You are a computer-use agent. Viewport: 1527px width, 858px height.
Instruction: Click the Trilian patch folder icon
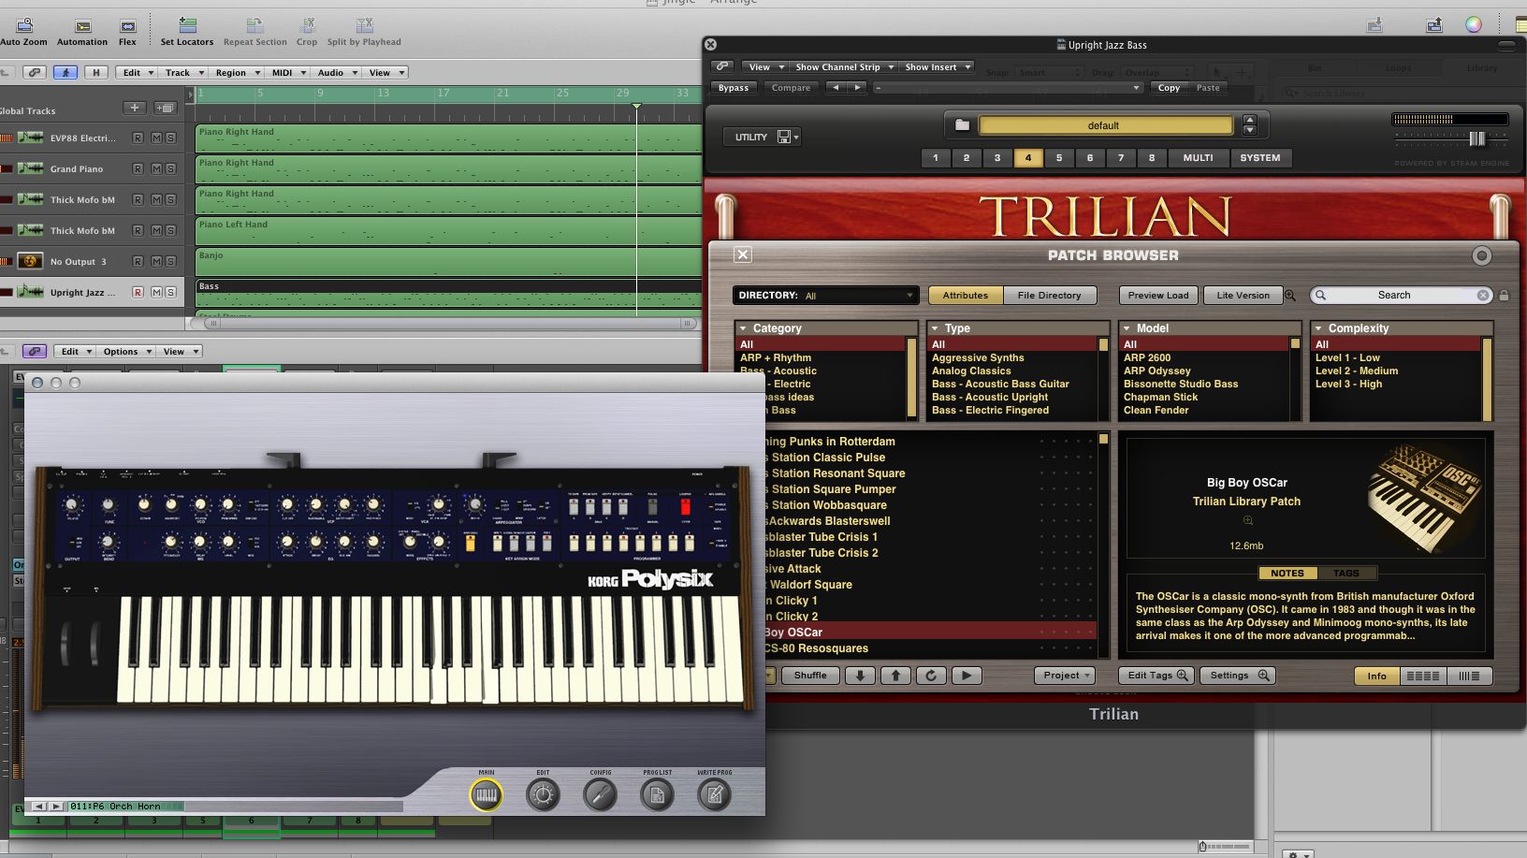pos(962,124)
